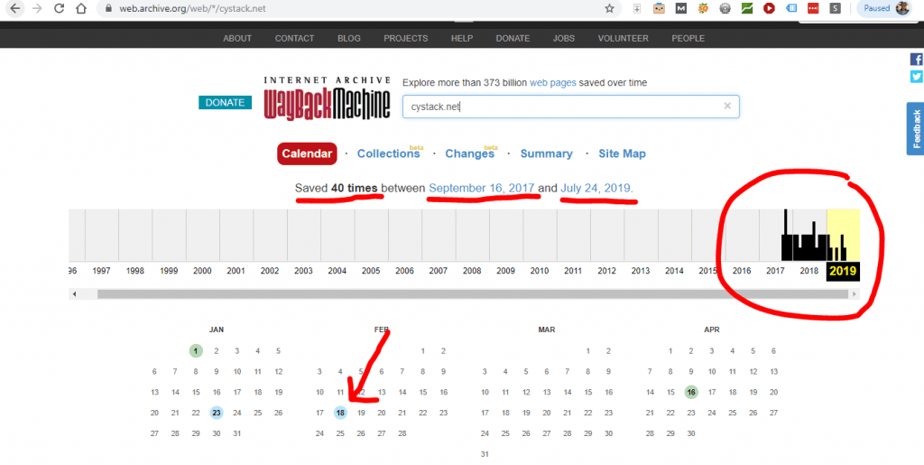Open the PEOPLE menu item
The image size is (924, 465).
(x=688, y=38)
